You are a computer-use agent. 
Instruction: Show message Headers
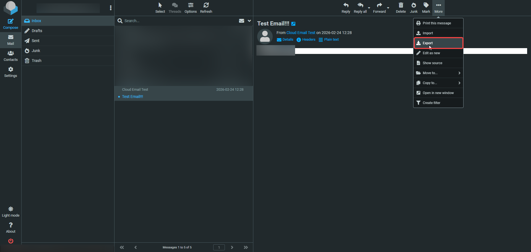pos(306,40)
